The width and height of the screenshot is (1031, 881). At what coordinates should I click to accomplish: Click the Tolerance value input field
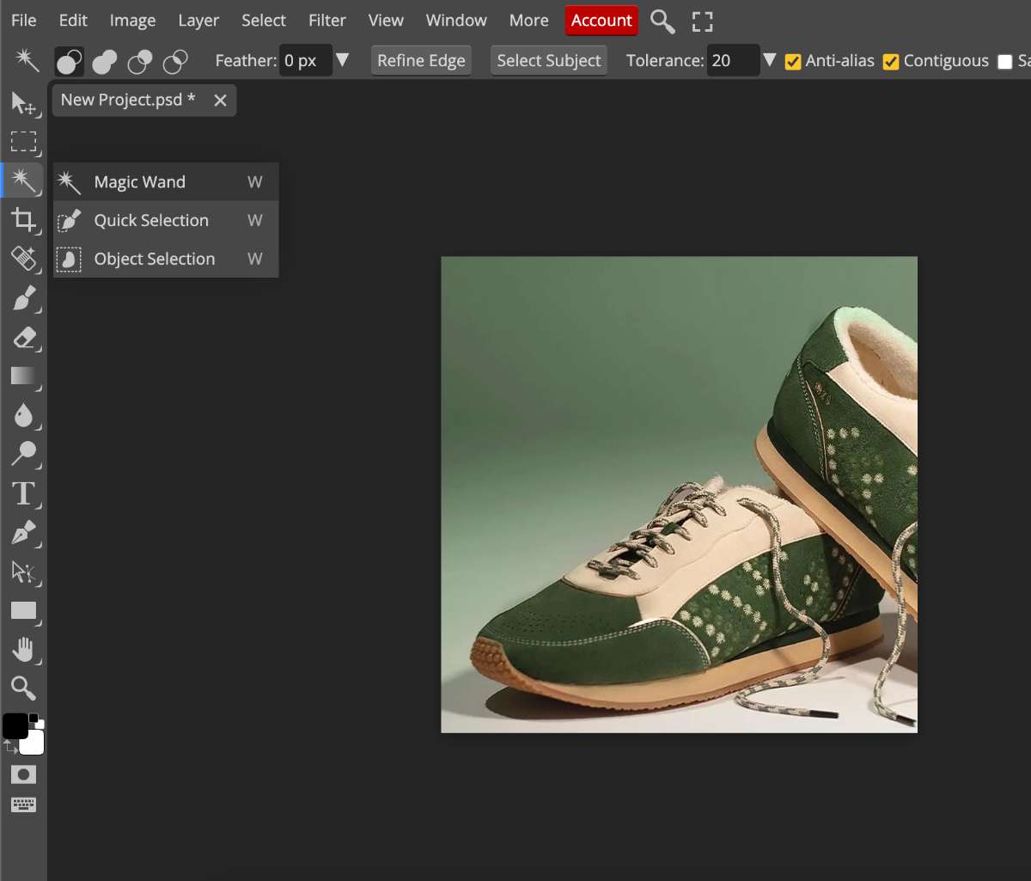click(x=731, y=61)
